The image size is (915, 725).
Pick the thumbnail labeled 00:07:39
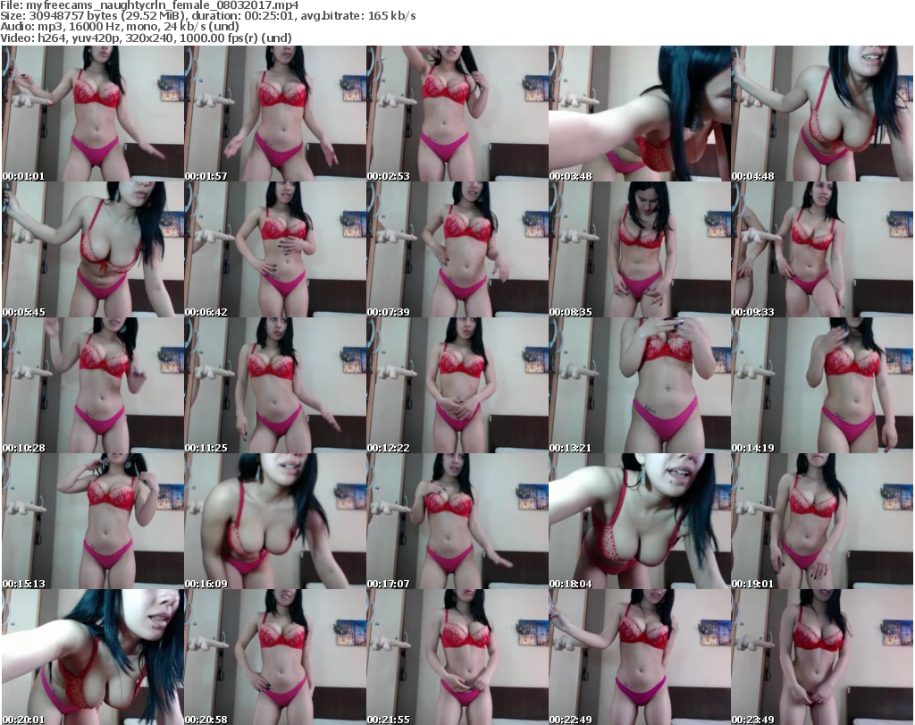click(x=457, y=249)
